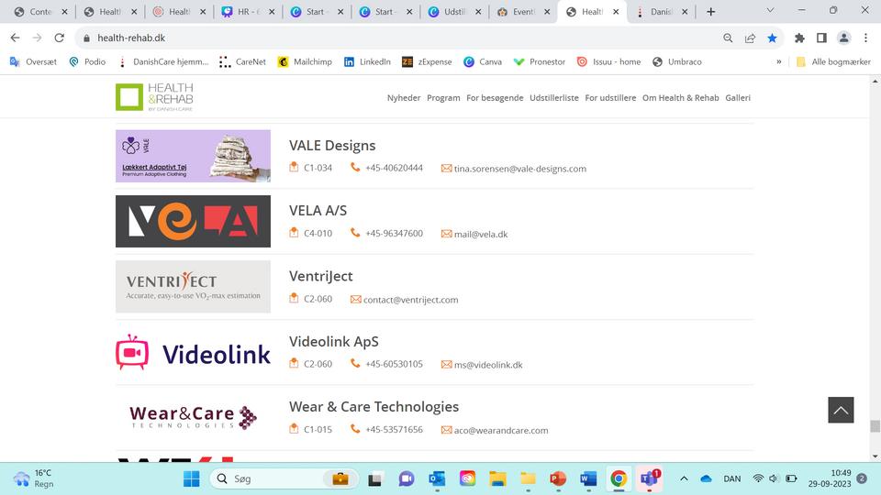Open PowerPoint from the taskbar
This screenshot has width=881, height=495.
tap(558, 478)
